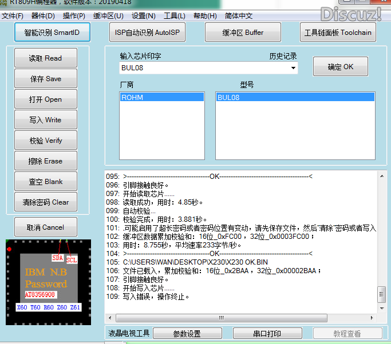This screenshot has height=344, width=391.
Task: Confirm with 确定 OK button
Action: [341, 66]
